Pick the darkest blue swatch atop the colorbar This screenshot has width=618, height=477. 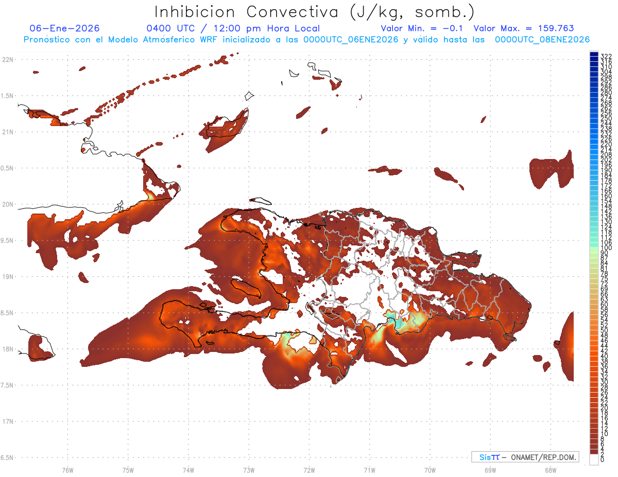coord(594,54)
